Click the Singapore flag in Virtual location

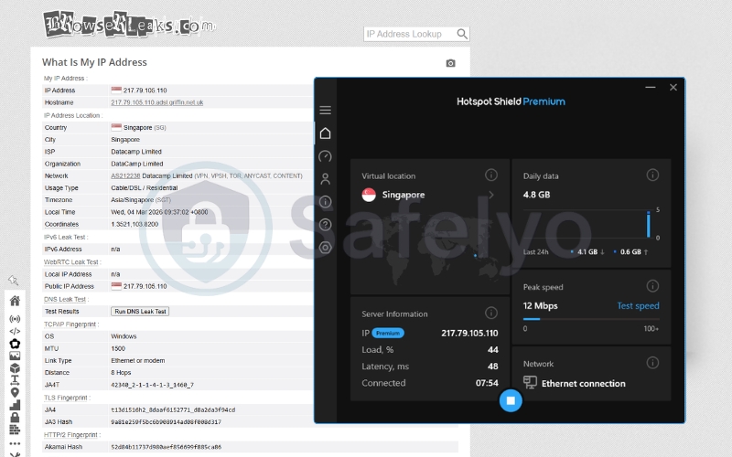tap(369, 195)
